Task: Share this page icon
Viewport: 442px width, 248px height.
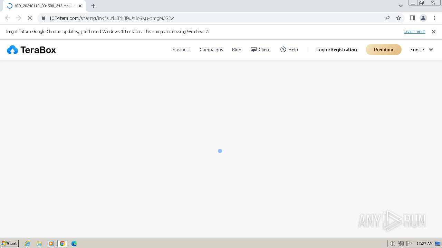Action: 387,18
